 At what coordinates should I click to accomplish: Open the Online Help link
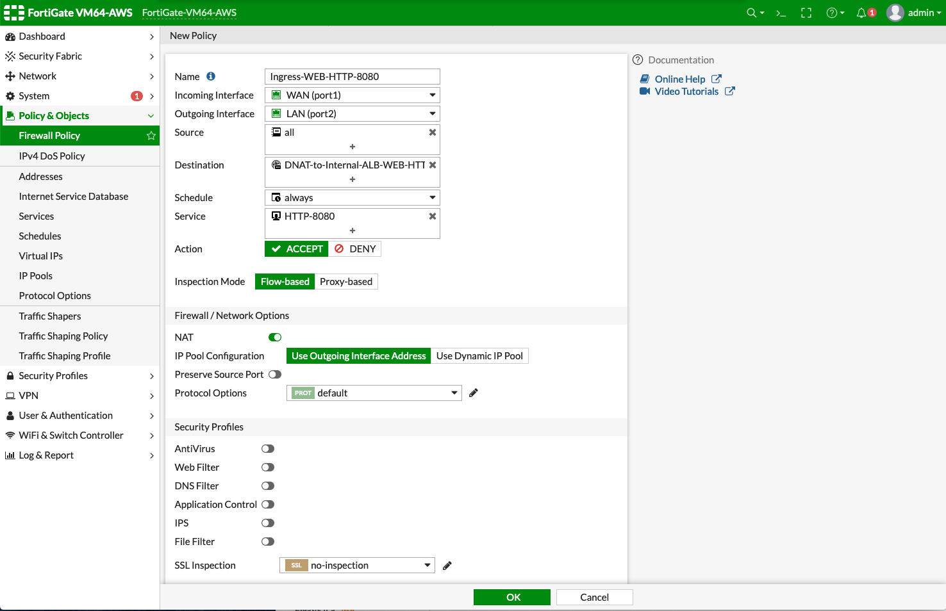click(680, 79)
